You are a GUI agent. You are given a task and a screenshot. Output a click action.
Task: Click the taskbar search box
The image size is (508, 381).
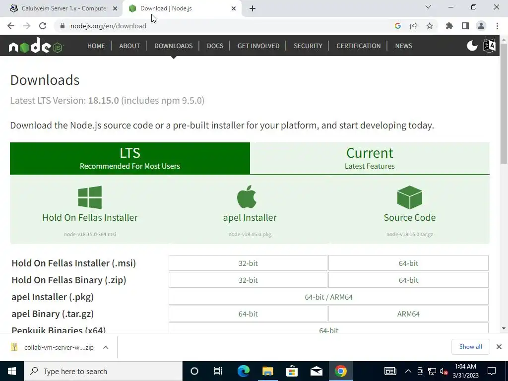click(x=103, y=371)
